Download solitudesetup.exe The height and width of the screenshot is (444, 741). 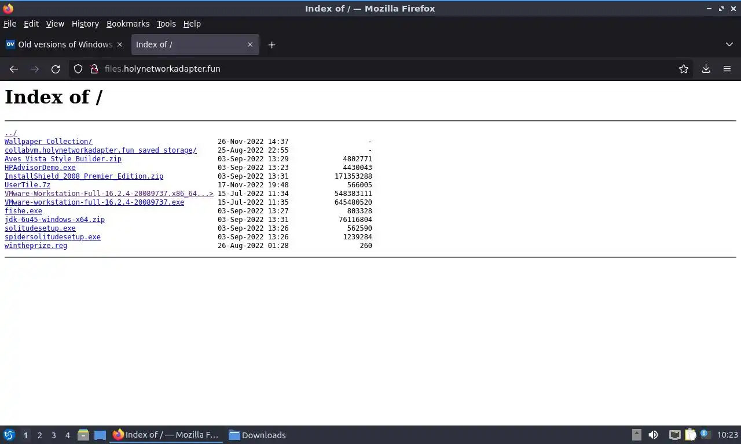point(40,228)
